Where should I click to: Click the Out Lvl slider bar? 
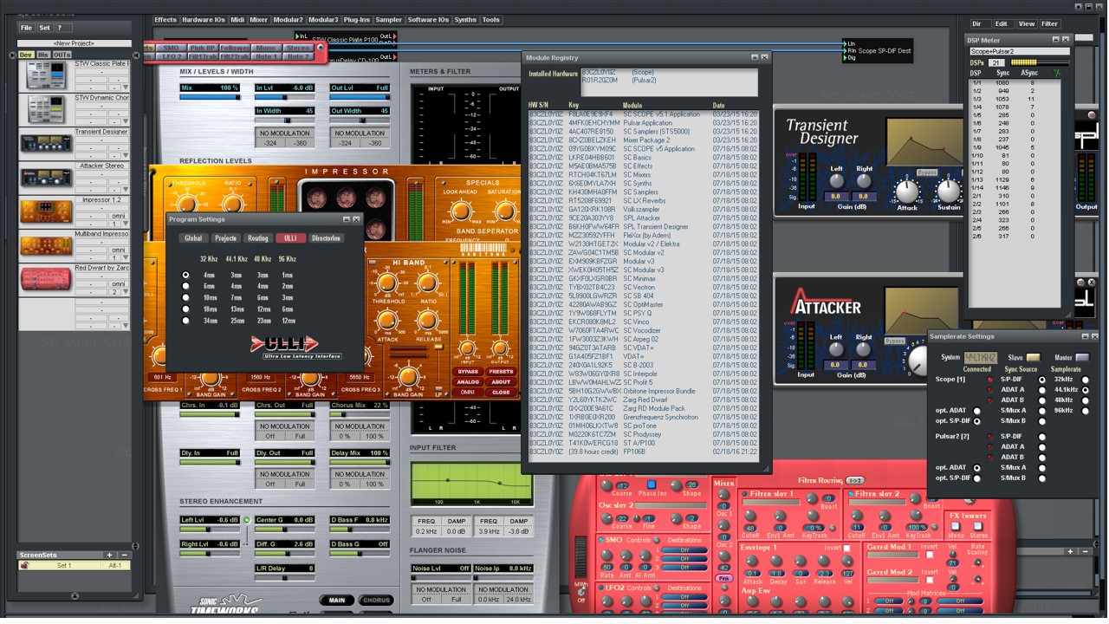360,96
